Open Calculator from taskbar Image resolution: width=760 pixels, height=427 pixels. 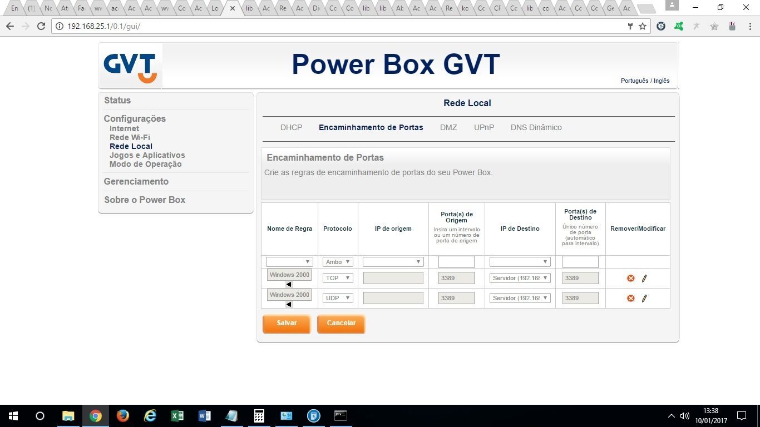click(x=259, y=416)
